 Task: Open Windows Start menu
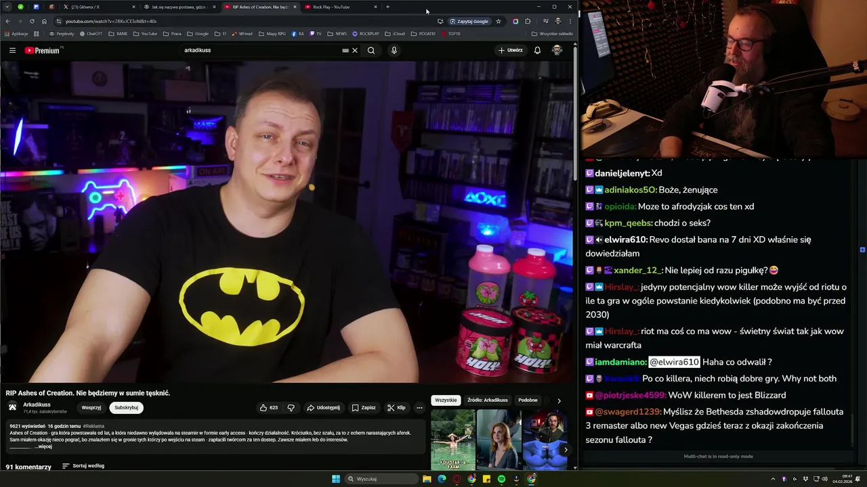pos(336,479)
